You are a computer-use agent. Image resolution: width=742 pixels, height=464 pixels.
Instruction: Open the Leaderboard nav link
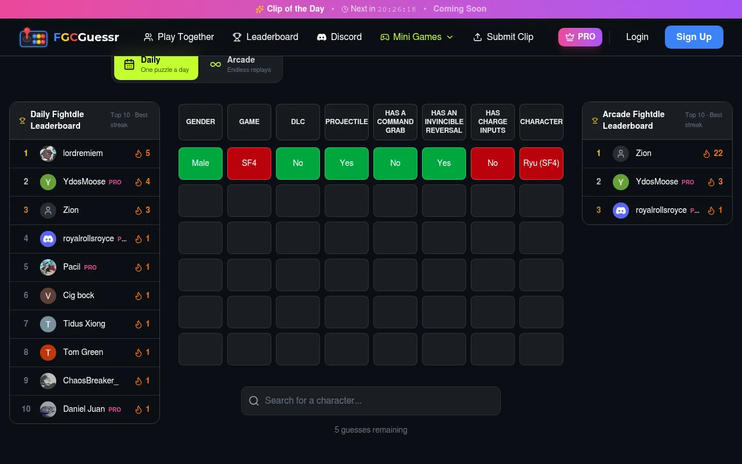click(265, 37)
